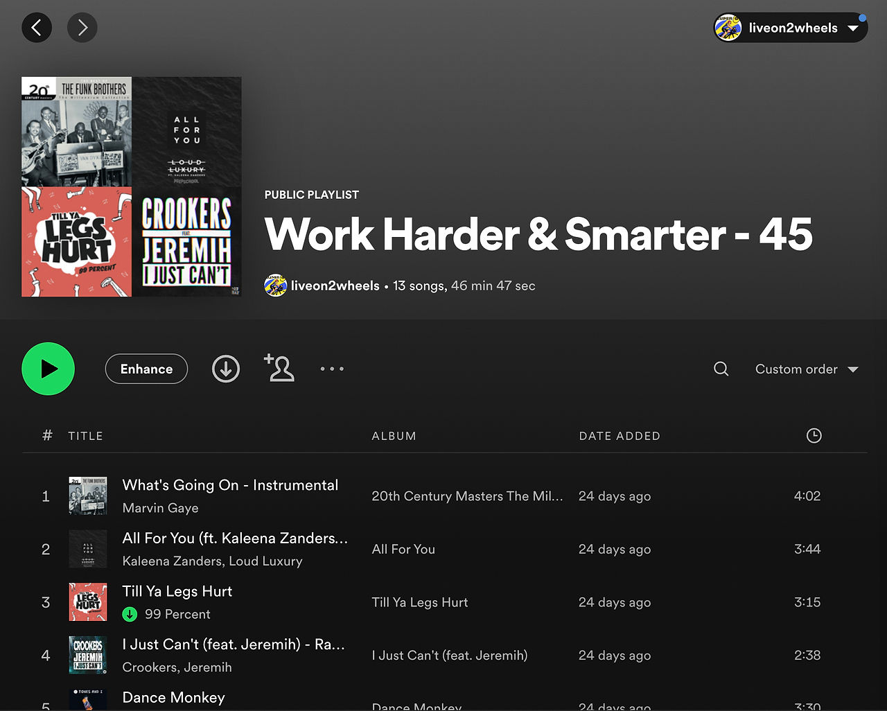This screenshot has height=711, width=887.
Task: Invite collaborators with the add-user icon
Action: (279, 368)
